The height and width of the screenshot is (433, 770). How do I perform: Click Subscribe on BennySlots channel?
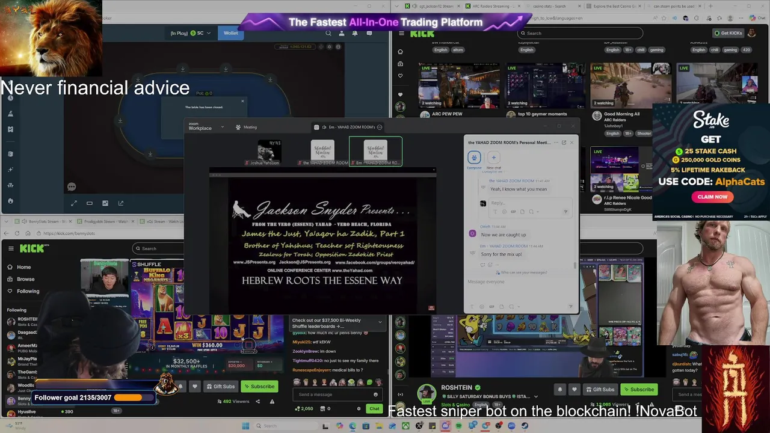click(259, 387)
